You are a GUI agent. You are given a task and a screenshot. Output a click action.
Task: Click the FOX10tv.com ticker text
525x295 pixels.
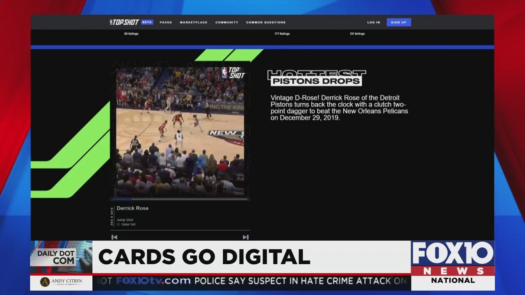(153, 281)
